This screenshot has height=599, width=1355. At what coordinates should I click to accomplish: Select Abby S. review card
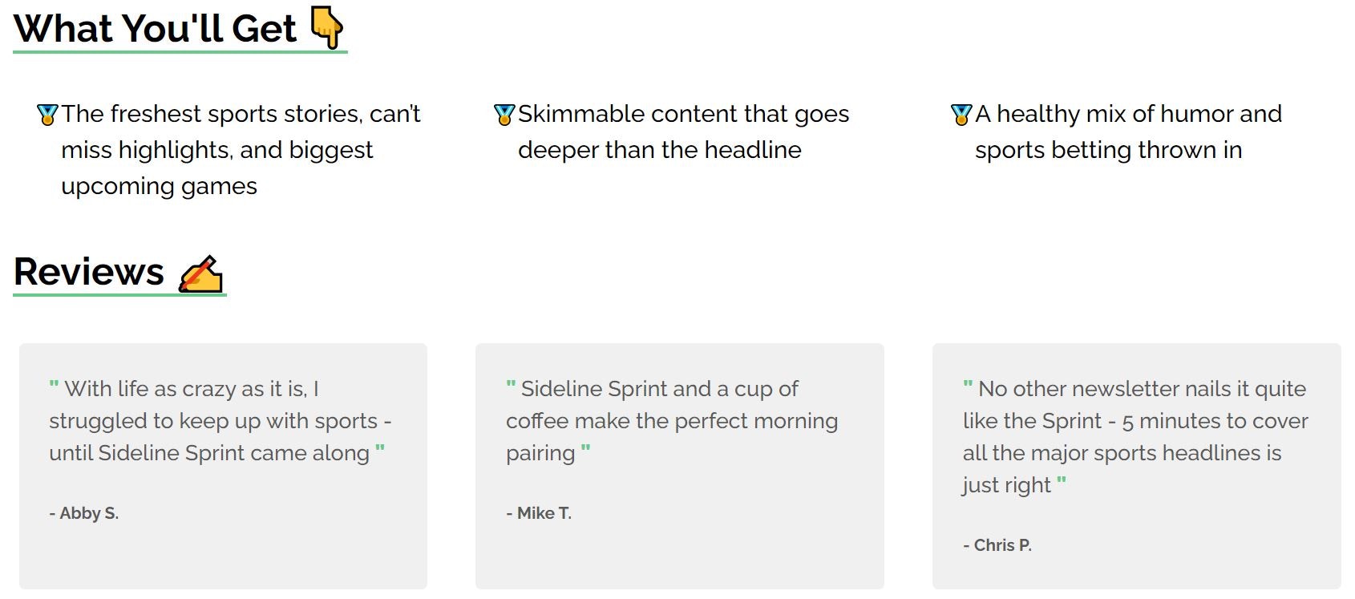(223, 466)
